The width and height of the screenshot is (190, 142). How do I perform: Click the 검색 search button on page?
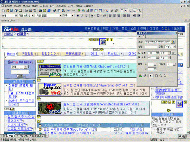pos(20,76)
